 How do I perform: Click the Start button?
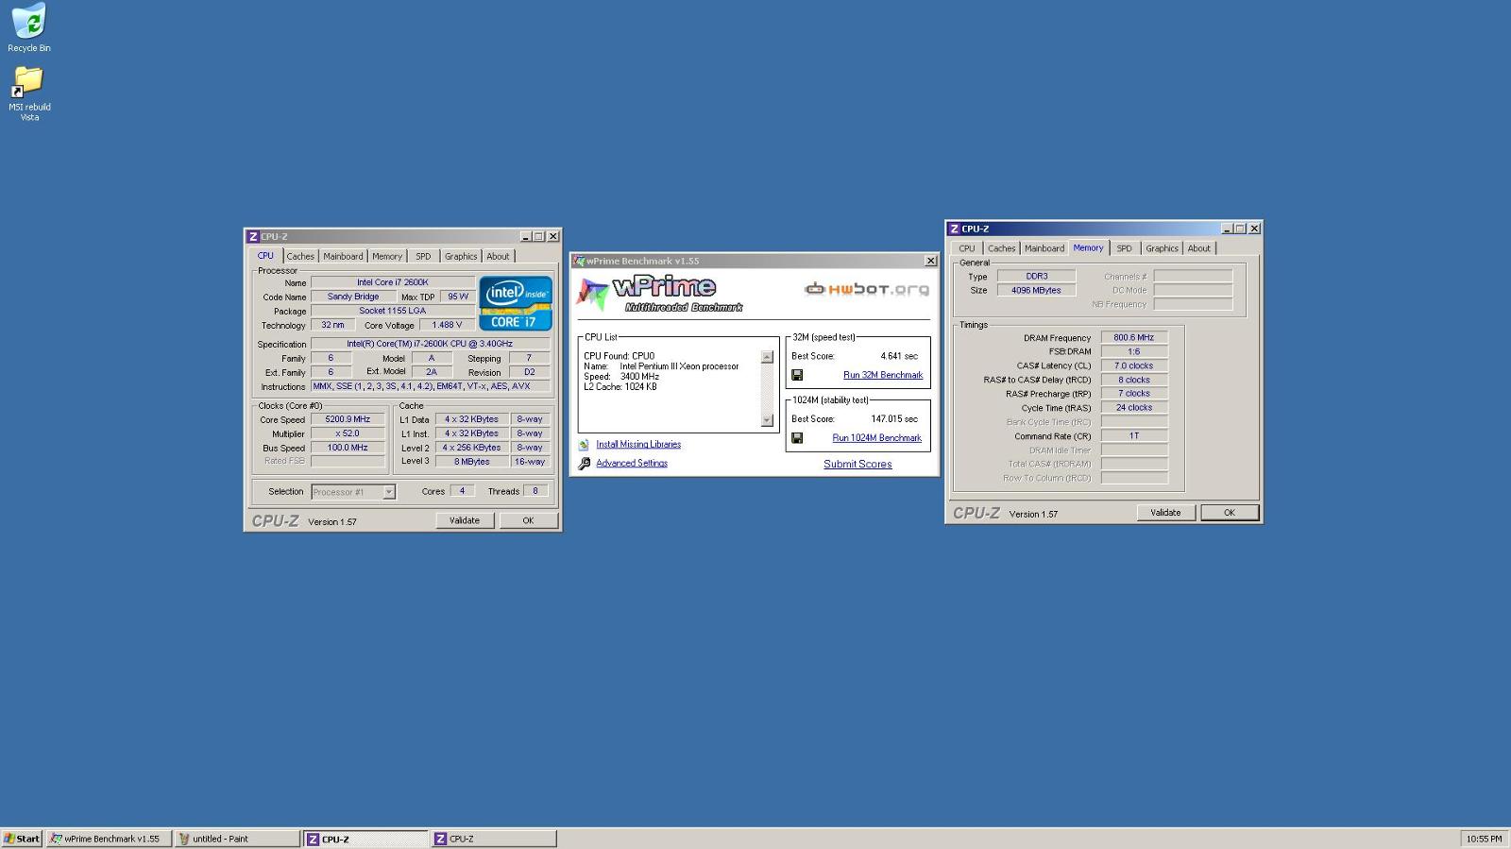pyautogui.click(x=22, y=839)
